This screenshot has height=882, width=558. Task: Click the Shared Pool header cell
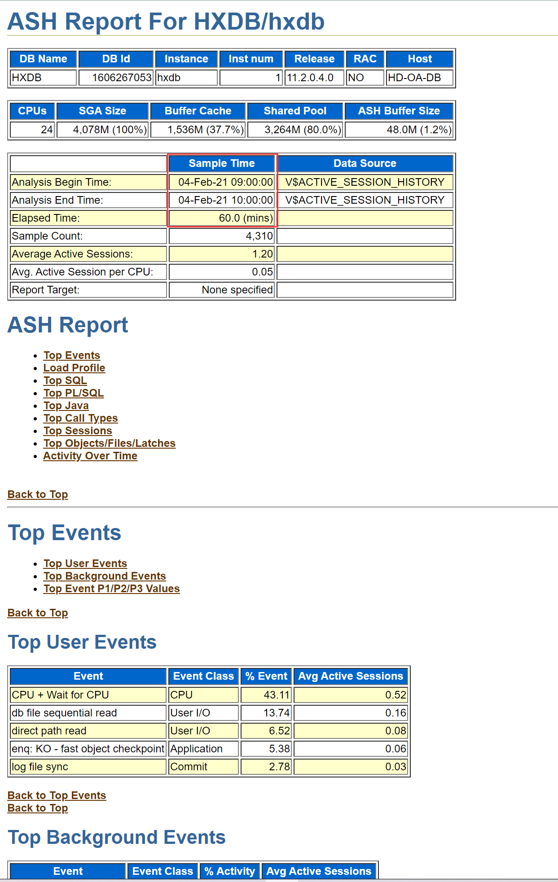[295, 111]
